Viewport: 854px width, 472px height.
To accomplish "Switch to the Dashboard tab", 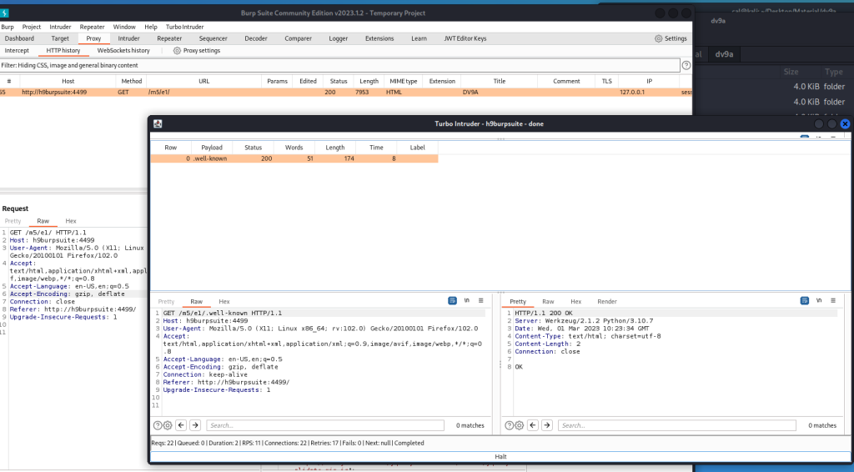I will pos(19,38).
